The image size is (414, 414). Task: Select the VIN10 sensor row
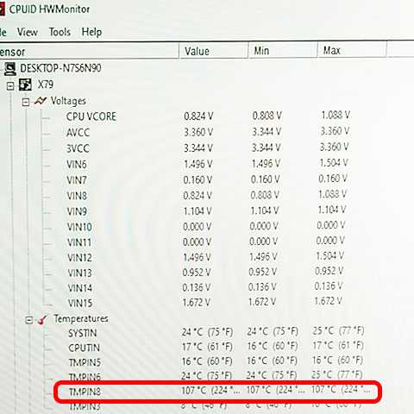(206, 226)
